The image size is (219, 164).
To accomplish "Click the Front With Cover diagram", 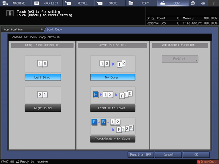I will (x=113, y=95).
